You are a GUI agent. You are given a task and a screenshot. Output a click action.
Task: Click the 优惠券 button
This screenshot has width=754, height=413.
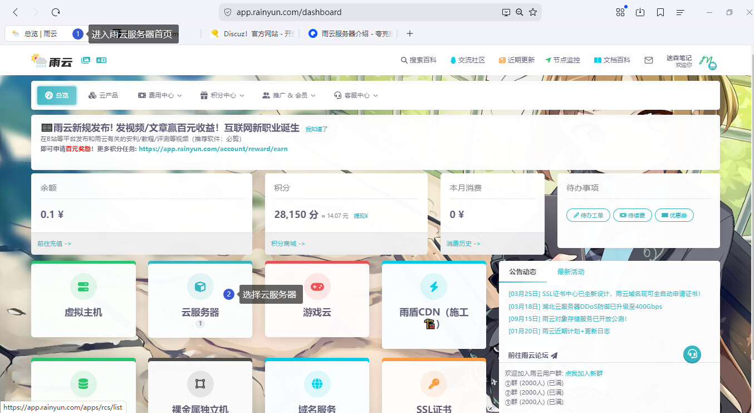coord(674,215)
